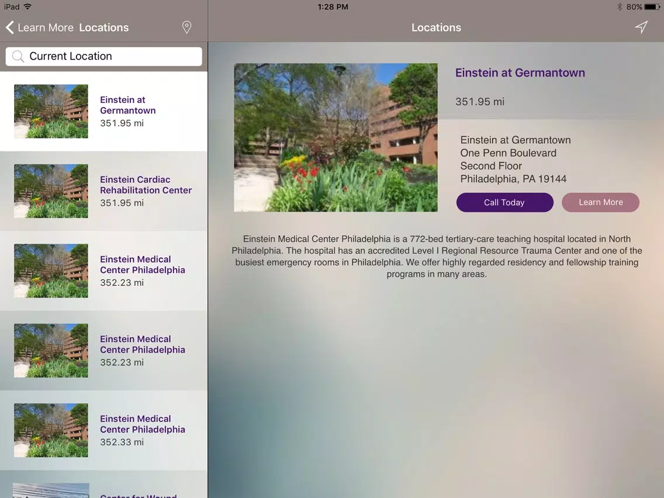This screenshot has width=664, height=498.
Task: Open the pink Learn More button
Action: [600, 202]
